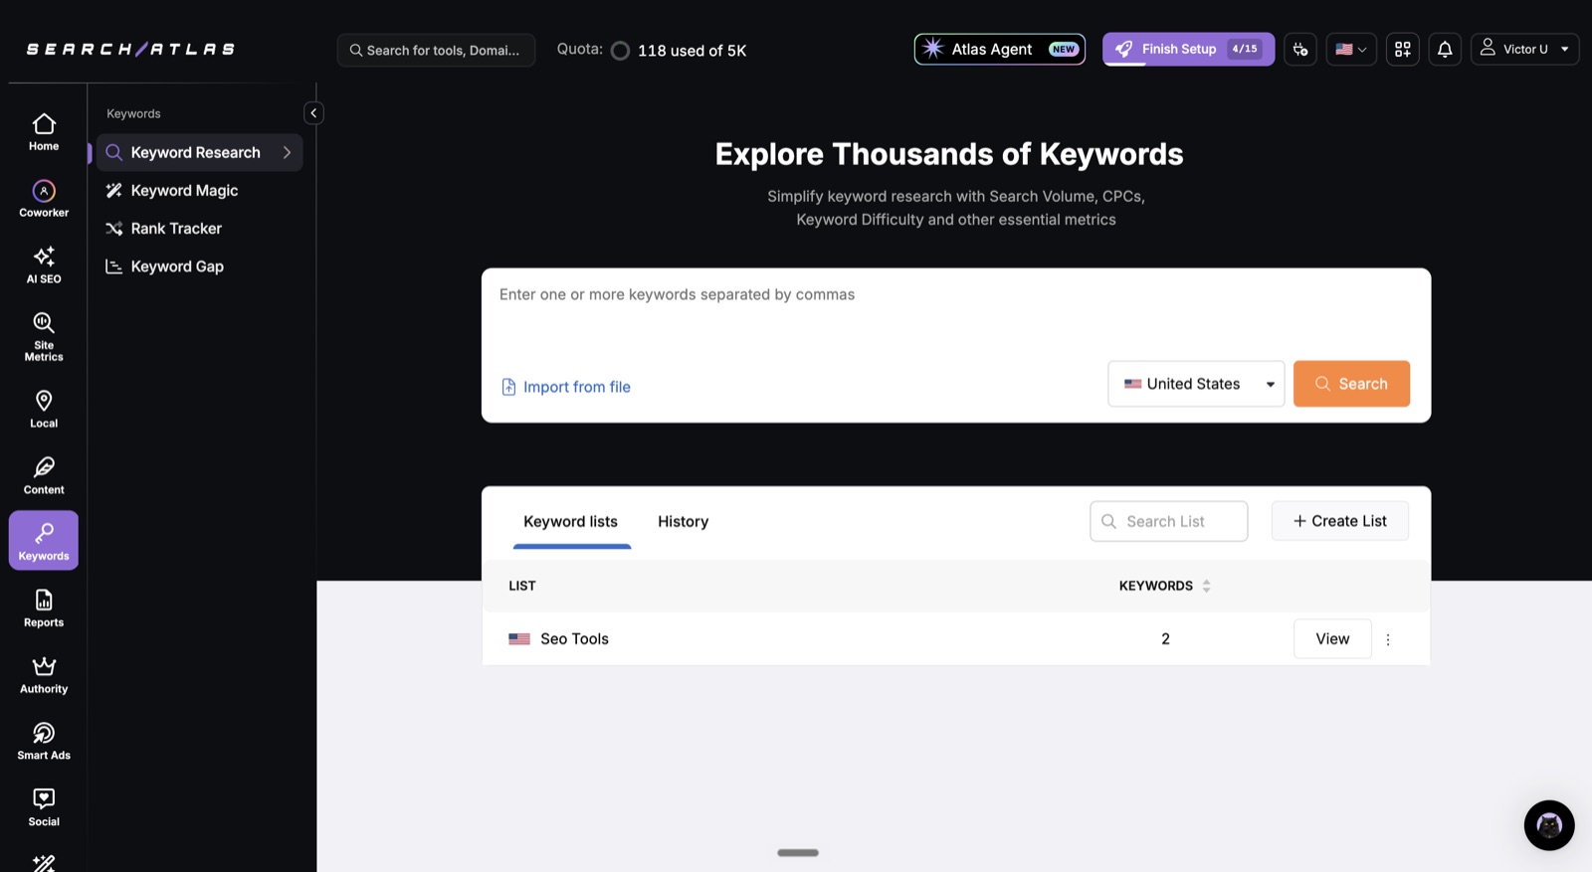Screen dimensions: 1592x872
Task: Open Home in the sidebar
Action: [44, 132]
